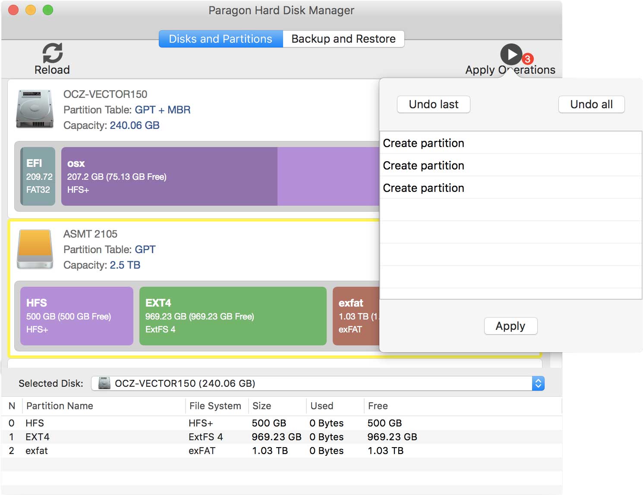The width and height of the screenshot is (643, 495).
Task: Switch to Backup and Restore tab
Action: [344, 39]
